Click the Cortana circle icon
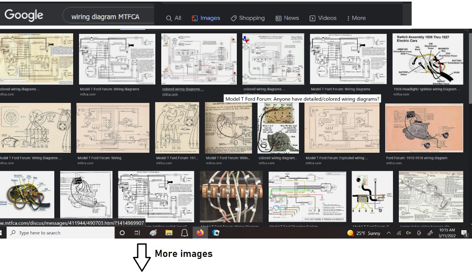472x273 pixels. coord(122,233)
